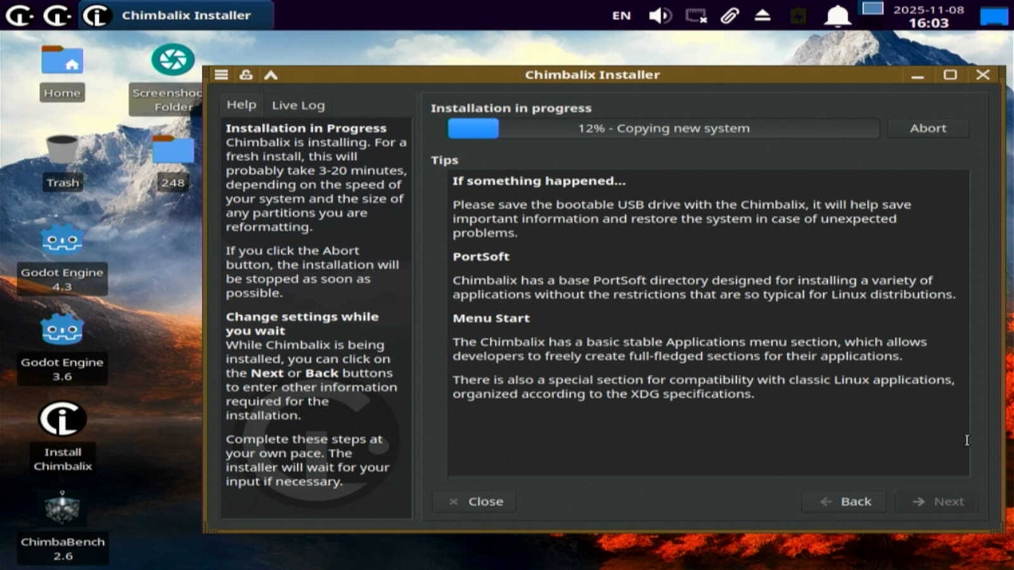Go to the previous step with Back

coord(844,502)
